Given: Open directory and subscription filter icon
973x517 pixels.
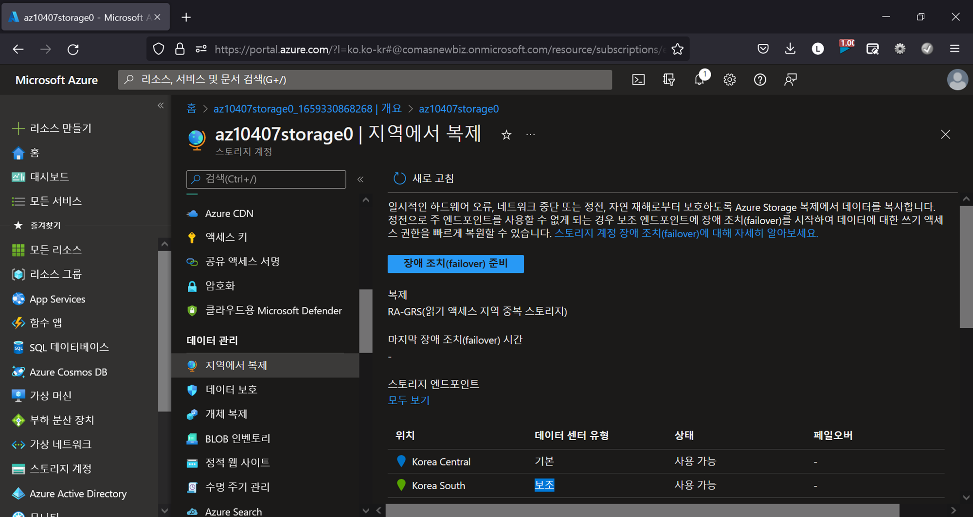Looking at the screenshot, I should pos(669,80).
